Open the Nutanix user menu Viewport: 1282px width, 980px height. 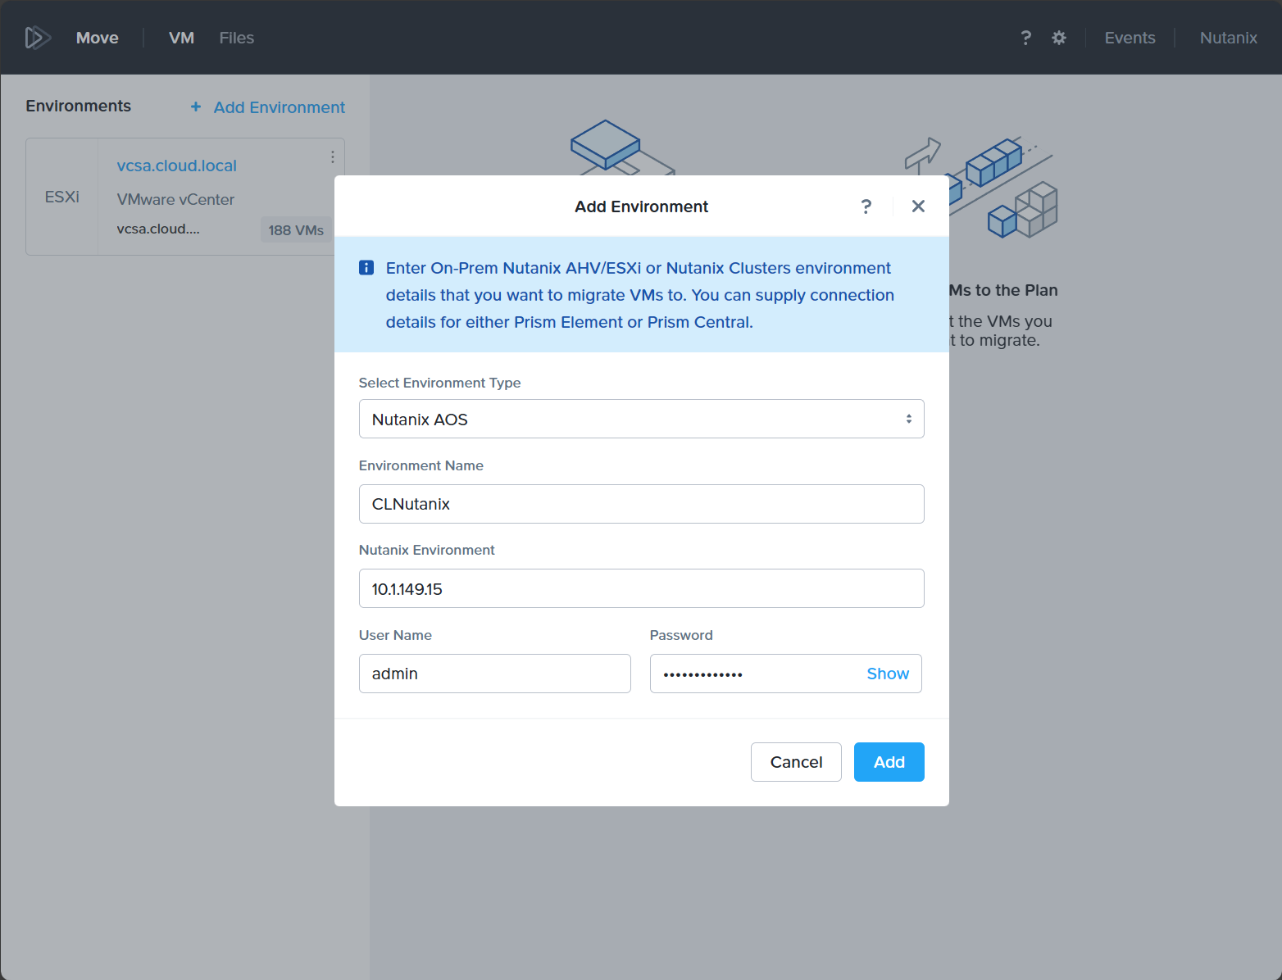pos(1228,38)
